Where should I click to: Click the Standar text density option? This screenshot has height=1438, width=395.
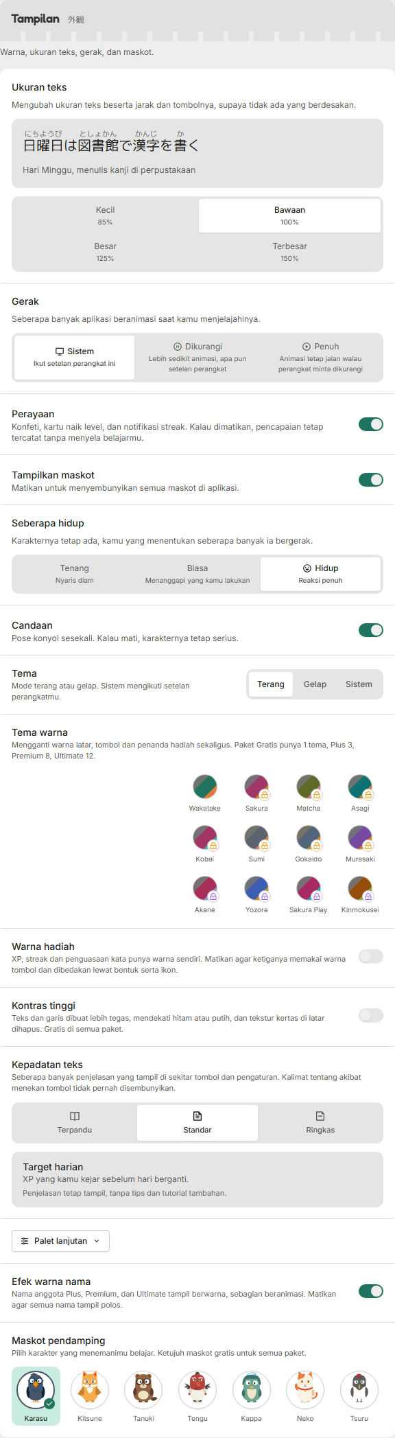pos(197,1123)
